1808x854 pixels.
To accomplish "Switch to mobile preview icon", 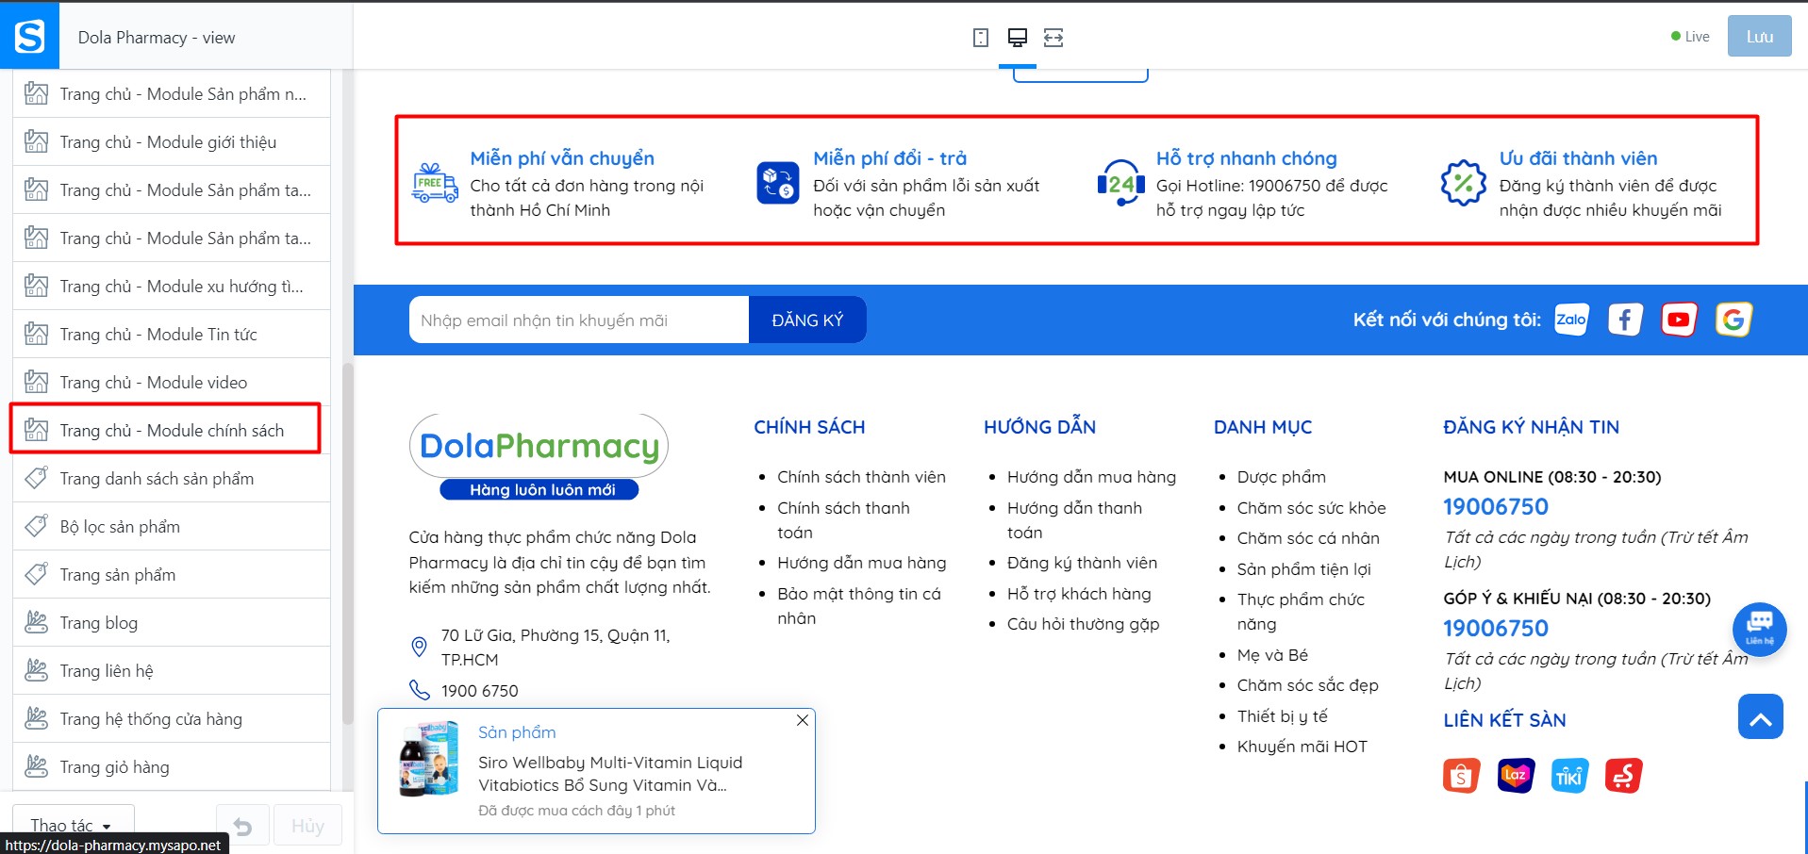I will pyautogui.click(x=981, y=38).
